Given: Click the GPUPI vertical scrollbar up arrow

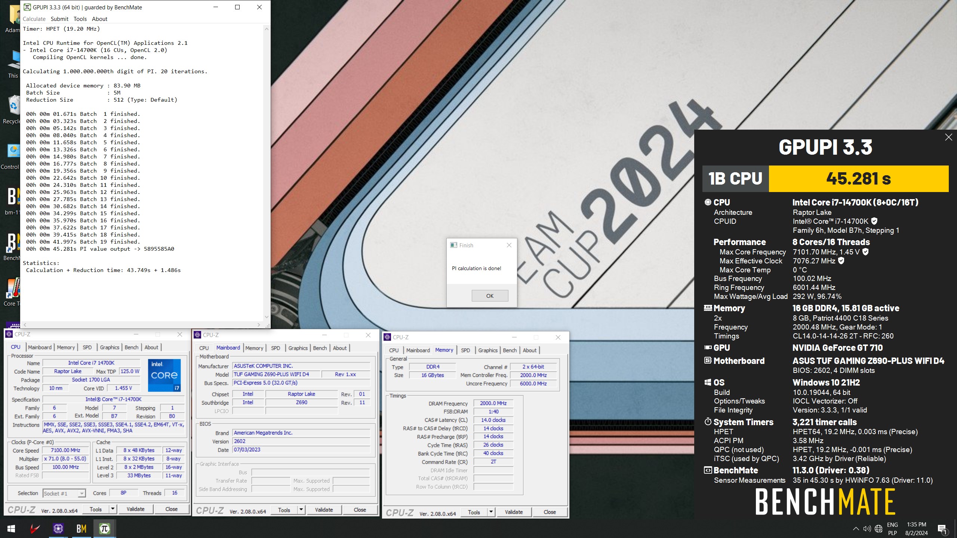Looking at the screenshot, I should tap(267, 29).
